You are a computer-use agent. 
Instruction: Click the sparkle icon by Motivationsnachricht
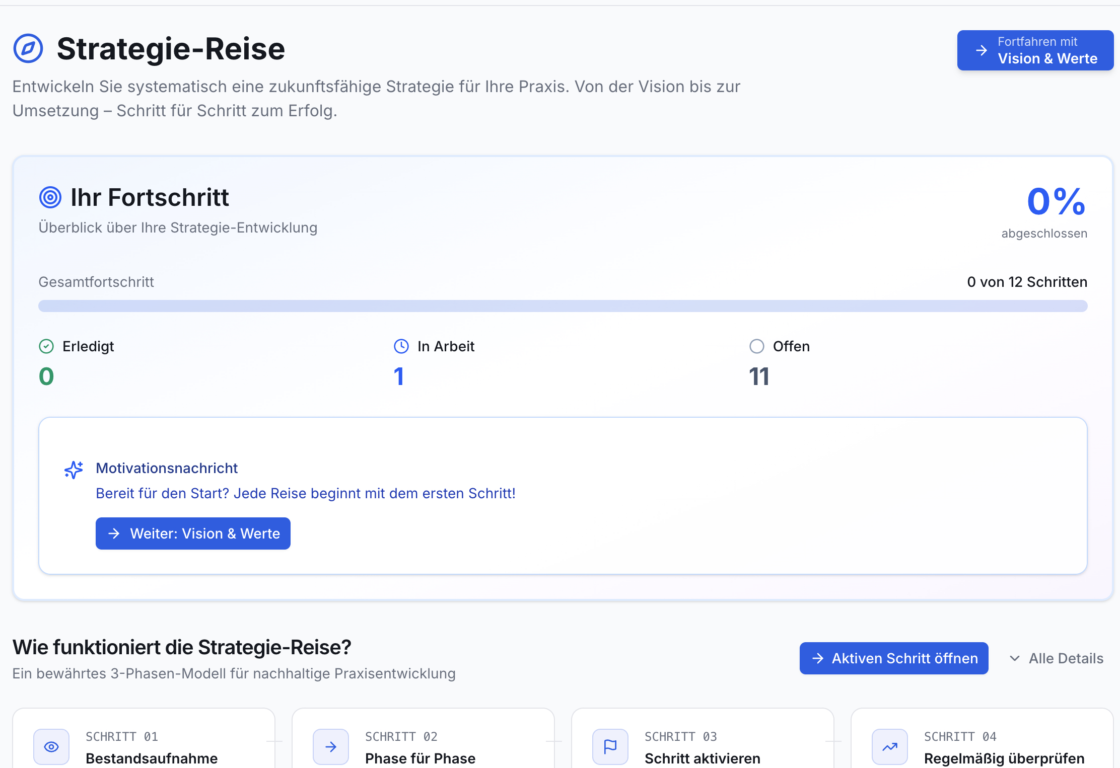tap(74, 470)
